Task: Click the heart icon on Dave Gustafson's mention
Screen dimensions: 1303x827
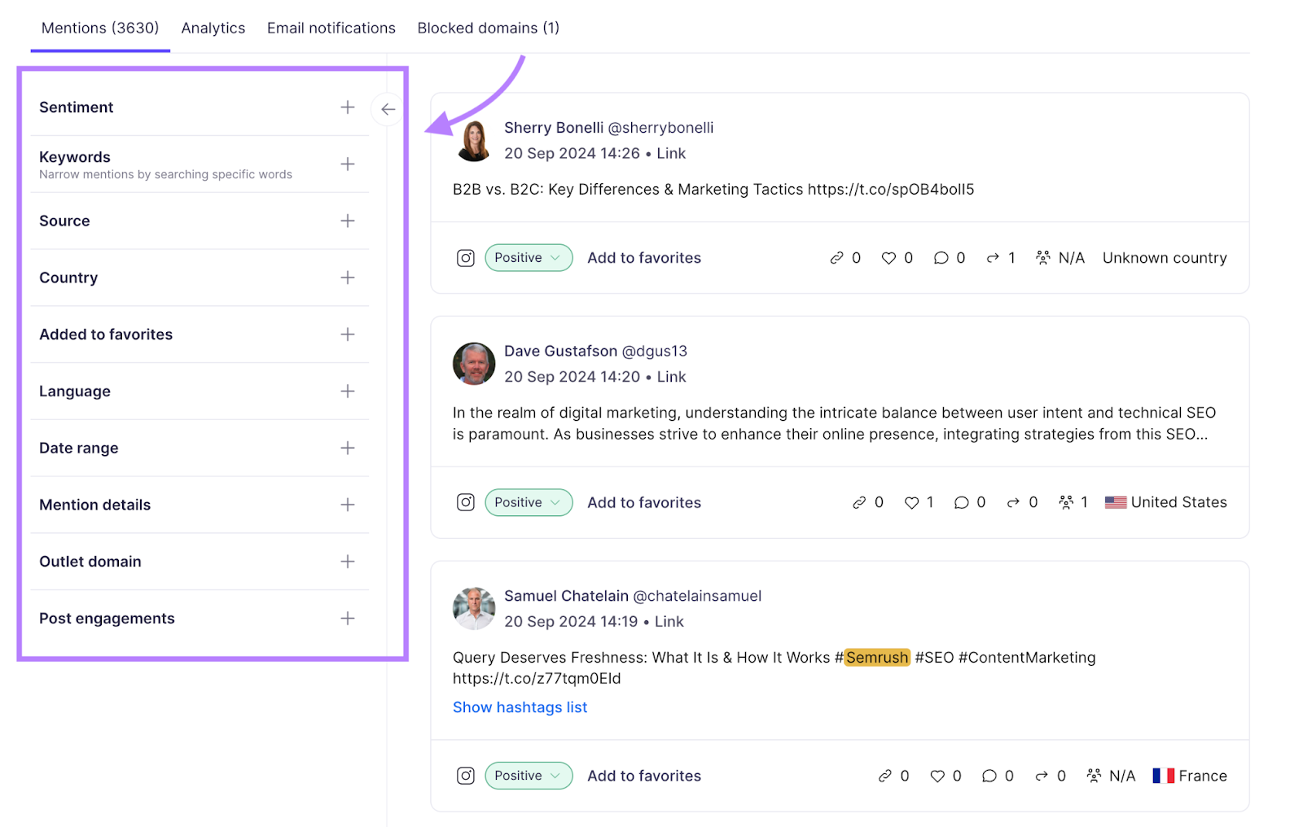Action: [911, 502]
